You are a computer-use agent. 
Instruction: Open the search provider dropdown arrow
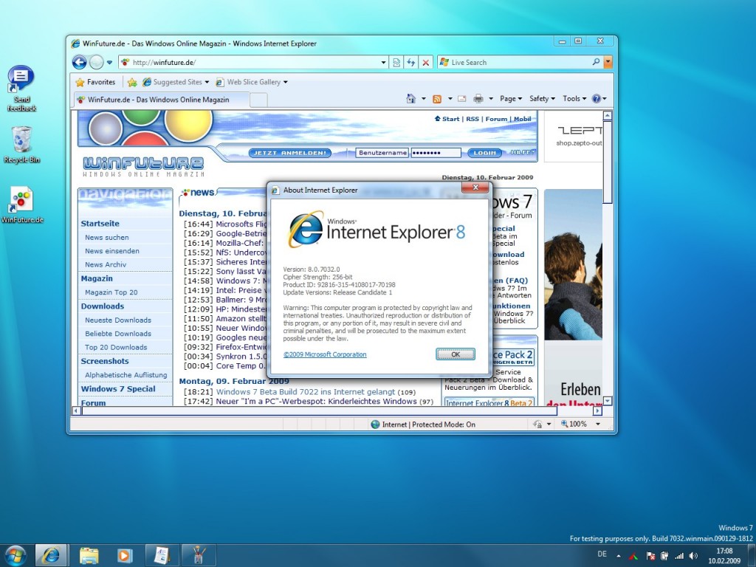[x=608, y=62]
